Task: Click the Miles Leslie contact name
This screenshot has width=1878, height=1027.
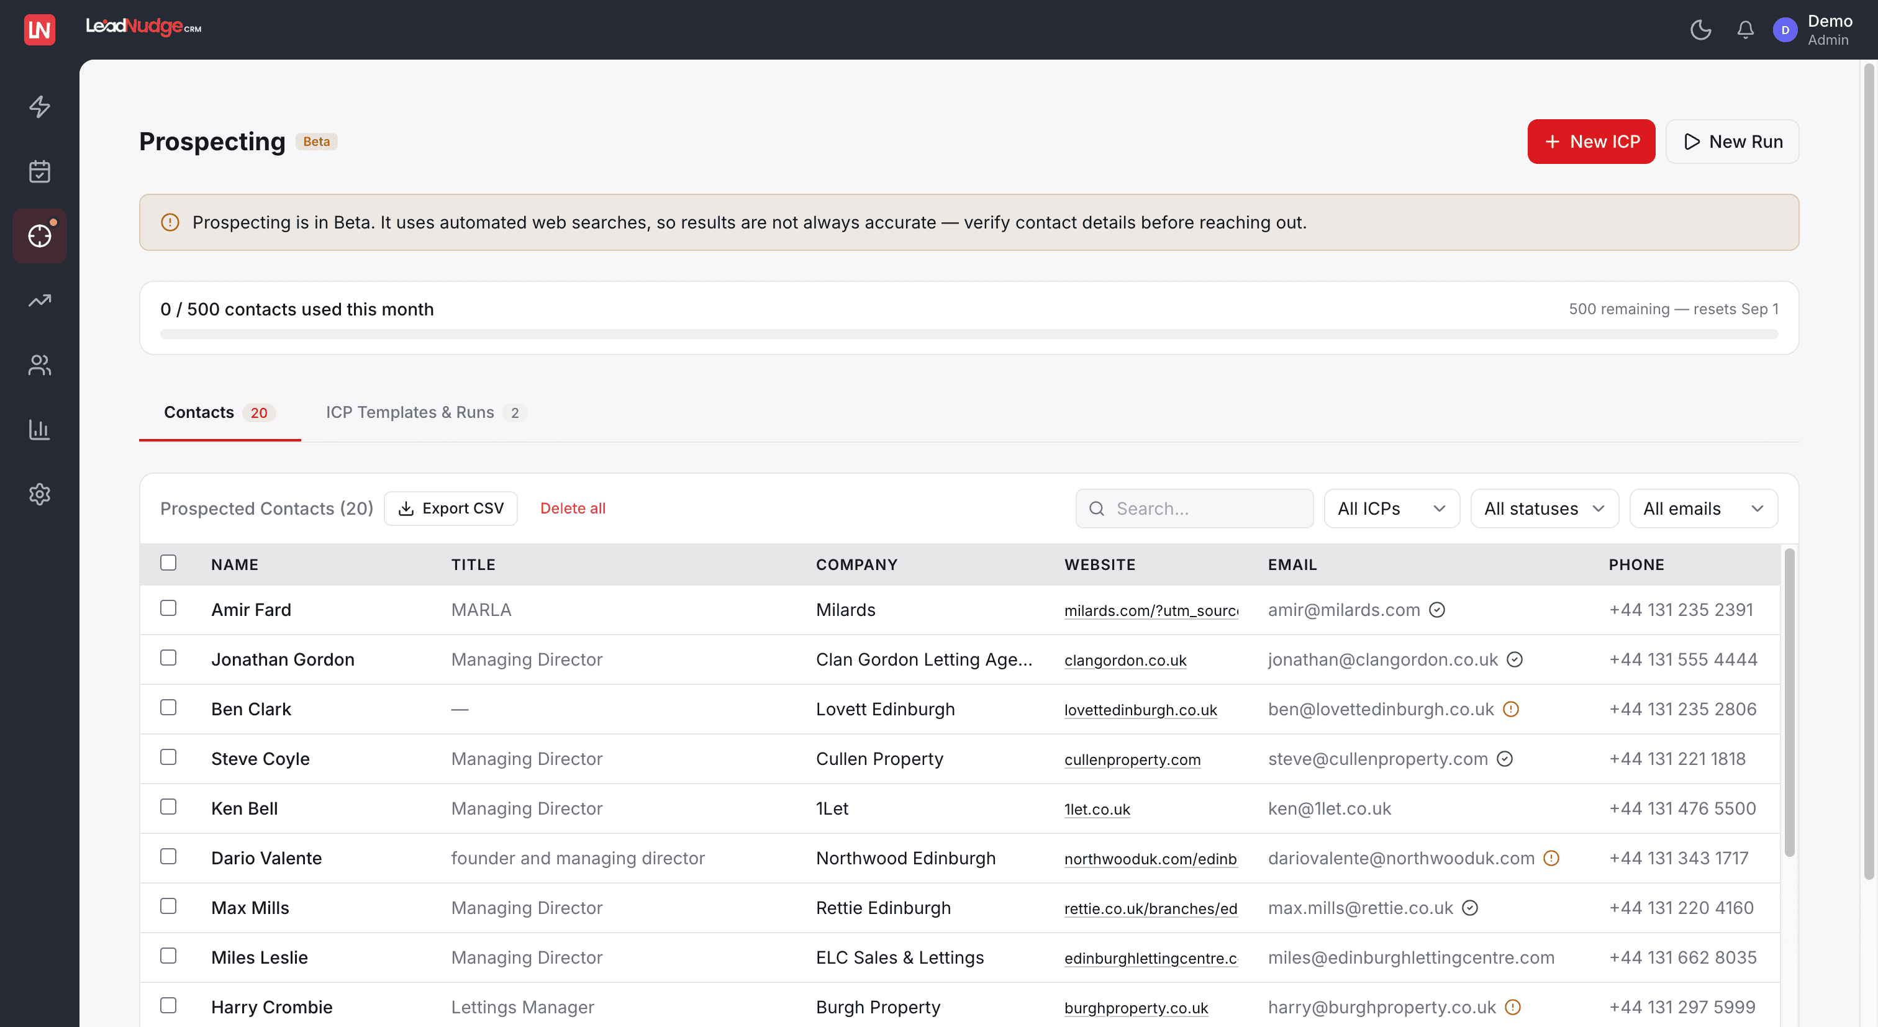Action: [260, 957]
